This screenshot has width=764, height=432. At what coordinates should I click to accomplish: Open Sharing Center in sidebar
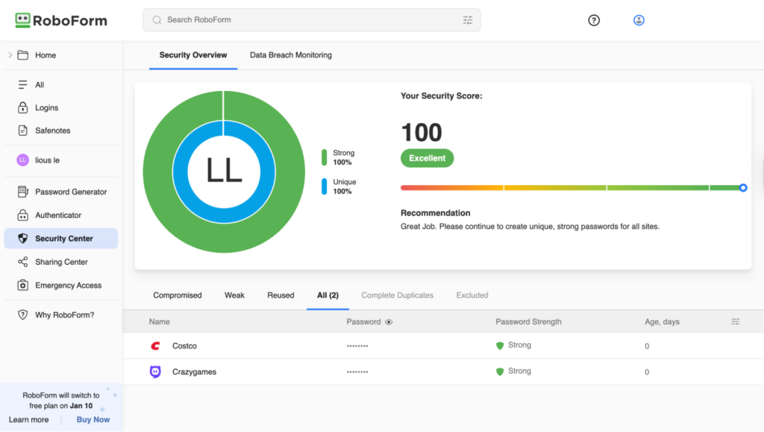(61, 262)
